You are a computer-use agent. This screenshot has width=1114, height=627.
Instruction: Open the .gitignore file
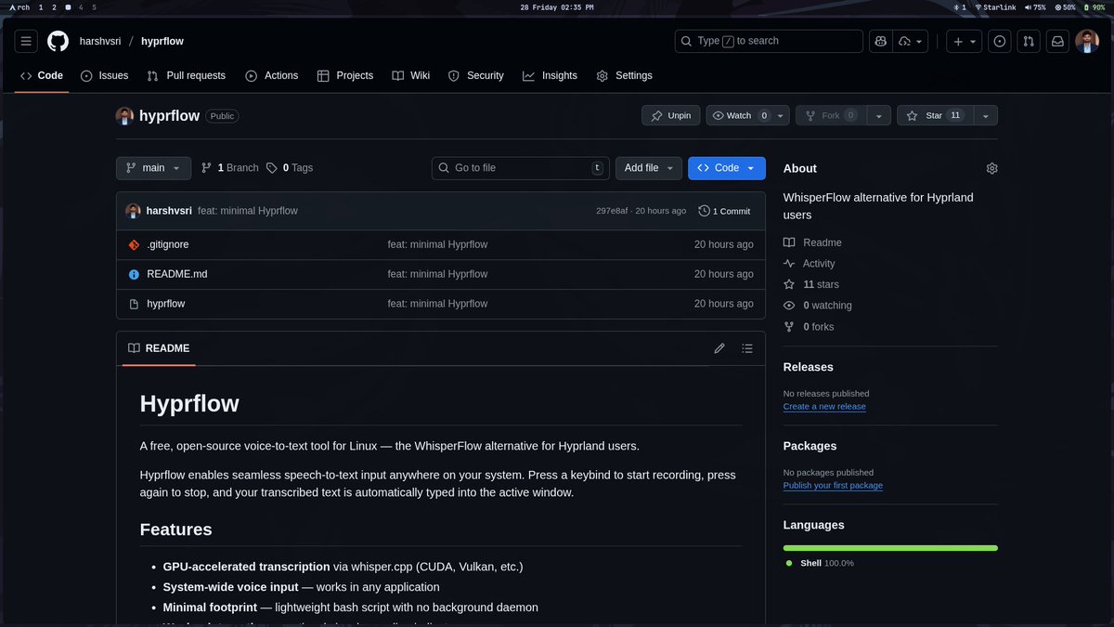click(x=168, y=244)
